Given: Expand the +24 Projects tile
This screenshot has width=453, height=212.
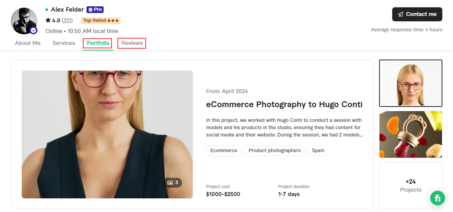Looking at the screenshot, I should 411,186.
